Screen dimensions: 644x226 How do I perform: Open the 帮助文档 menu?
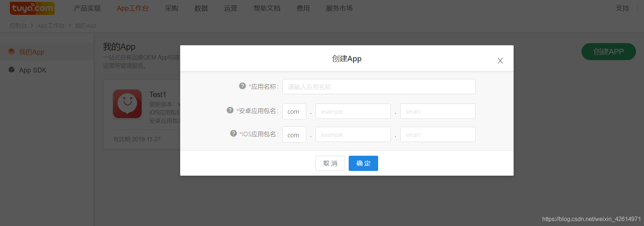[x=267, y=8]
